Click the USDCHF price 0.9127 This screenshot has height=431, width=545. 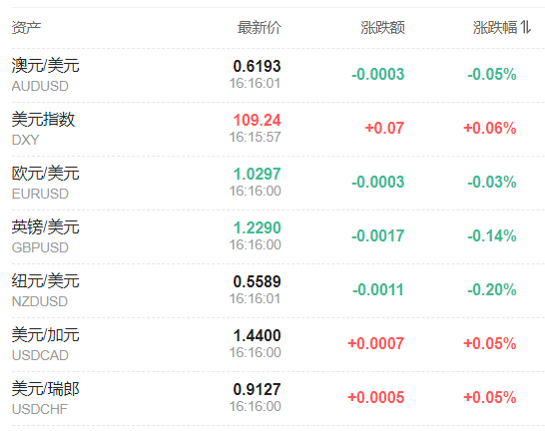click(x=257, y=389)
